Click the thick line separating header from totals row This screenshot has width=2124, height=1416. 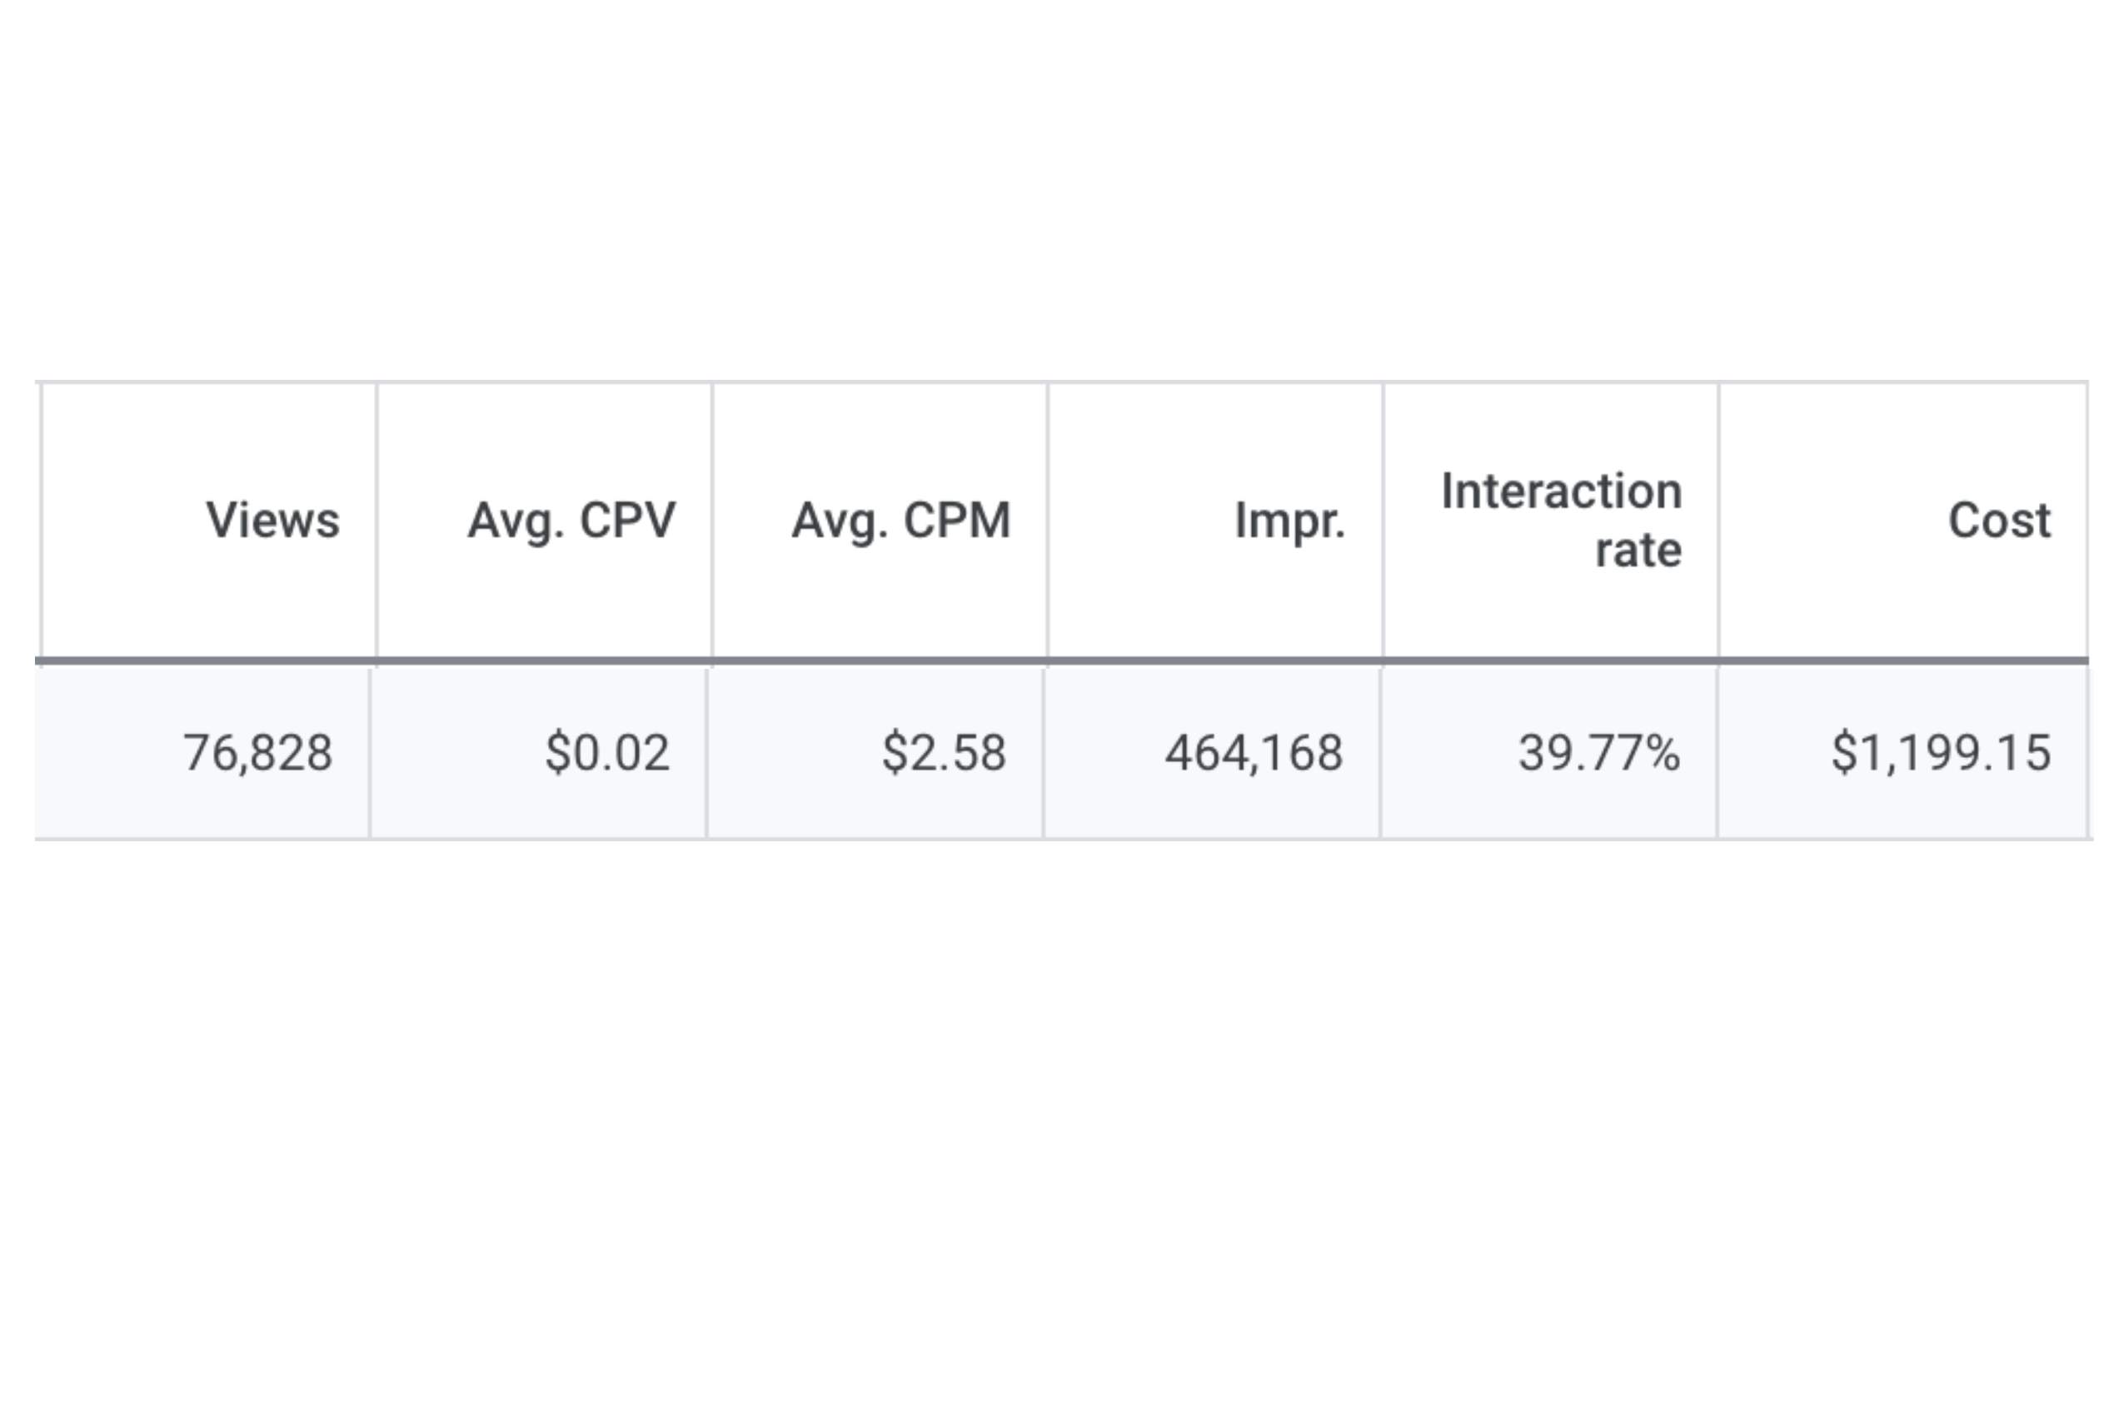[x=1062, y=661]
